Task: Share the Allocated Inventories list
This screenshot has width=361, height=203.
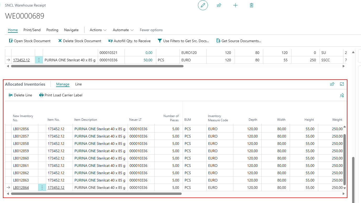Action: coord(332,84)
